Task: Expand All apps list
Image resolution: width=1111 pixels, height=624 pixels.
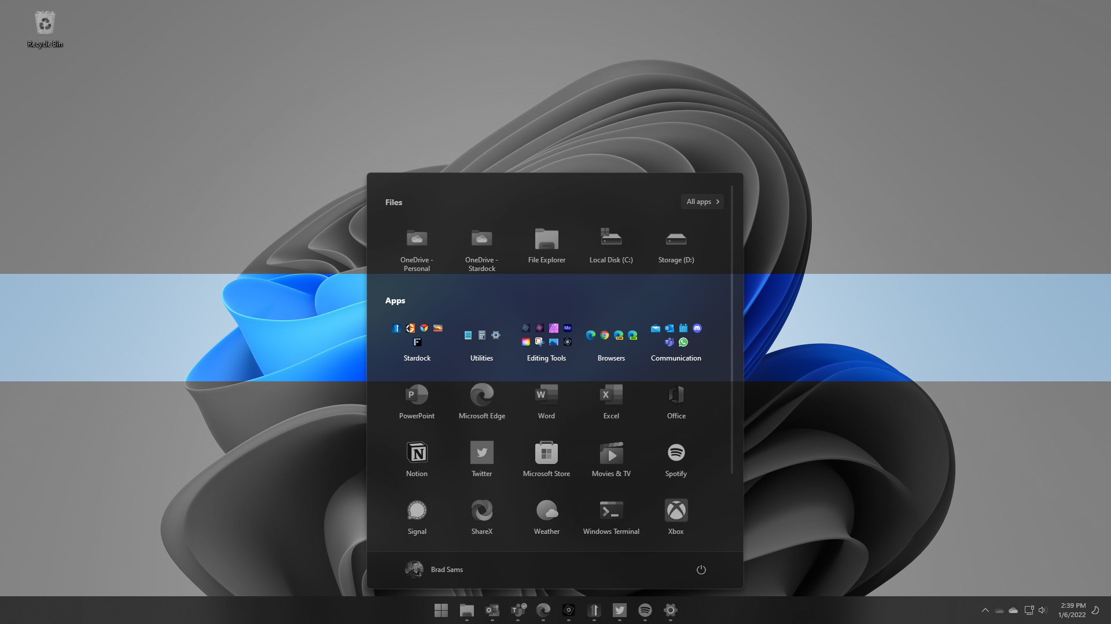Action: pos(702,201)
